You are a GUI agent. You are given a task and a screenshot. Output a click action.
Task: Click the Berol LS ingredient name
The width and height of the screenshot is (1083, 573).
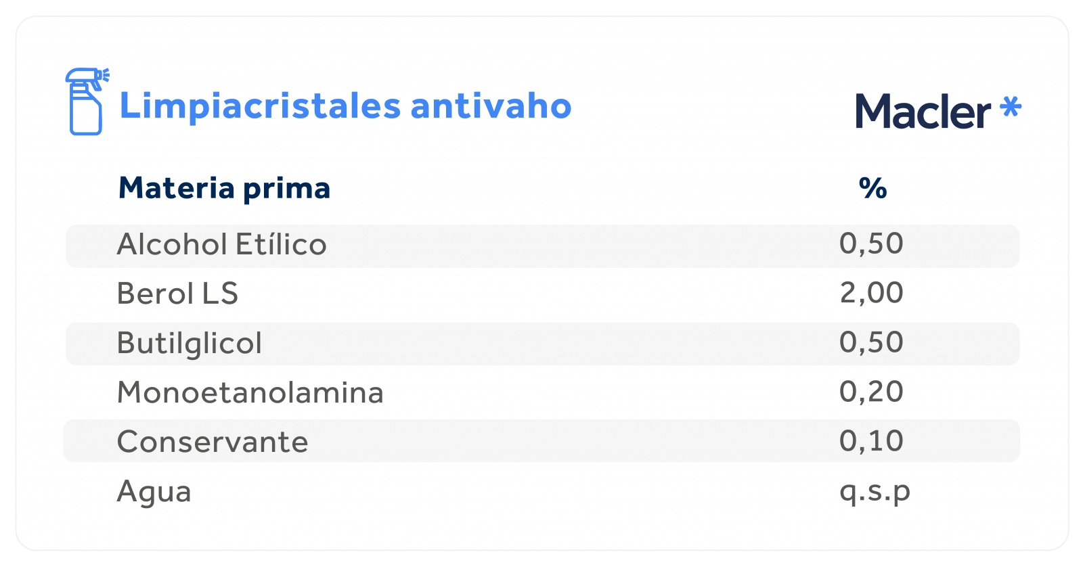tap(177, 294)
